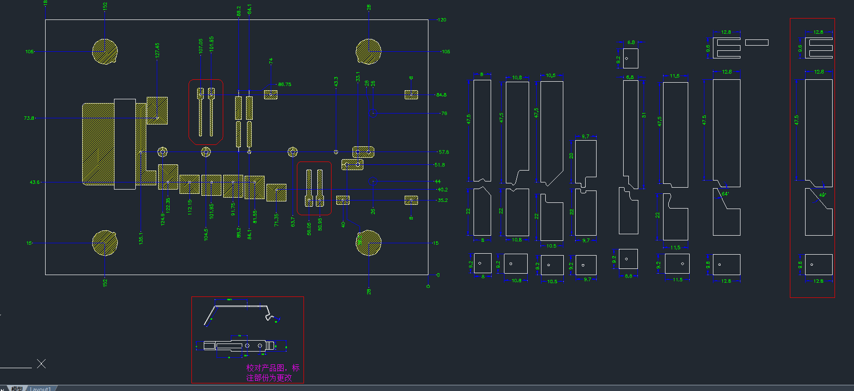The width and height of the screenshot is (854, 391).
Task: Select the 57.8 dimension on plate's right
Action: coord(444,152)
